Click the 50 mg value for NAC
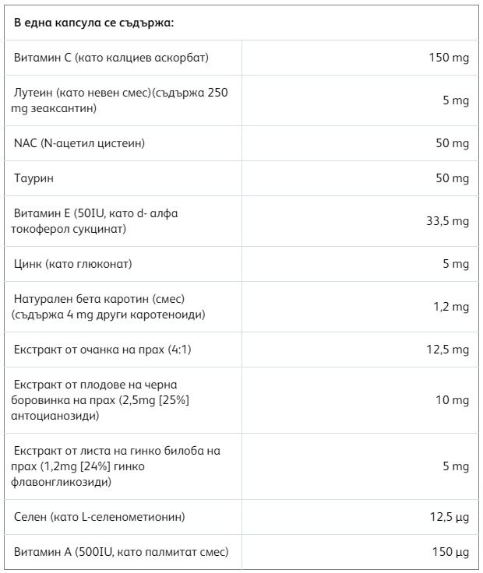Image resolution: width=483 pixels, height=573 pixels. tap(452, 143)
